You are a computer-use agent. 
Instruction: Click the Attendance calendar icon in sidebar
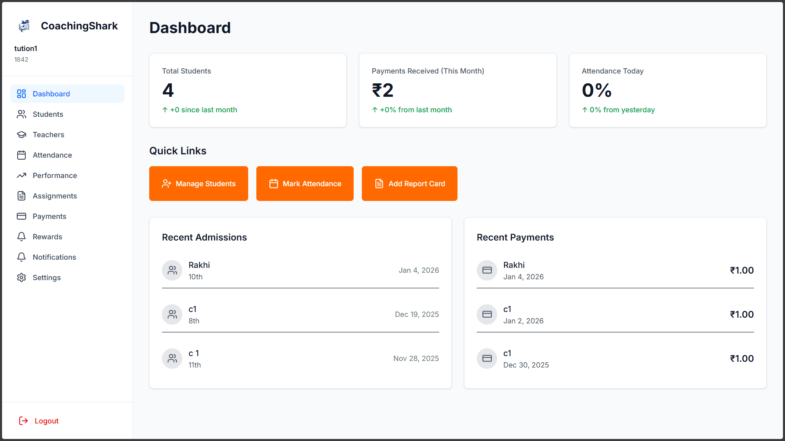click(x=21, y=155)
